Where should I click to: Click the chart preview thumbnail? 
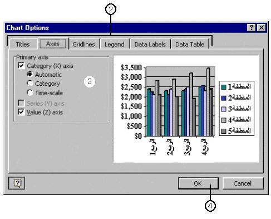[x=186, y=109]
